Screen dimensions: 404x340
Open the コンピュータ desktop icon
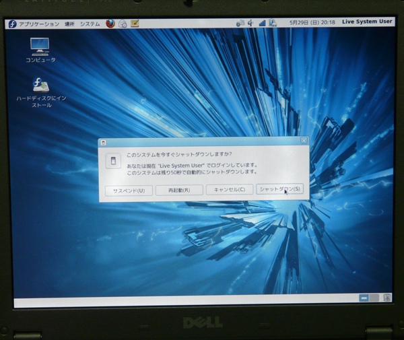(40, 46)
